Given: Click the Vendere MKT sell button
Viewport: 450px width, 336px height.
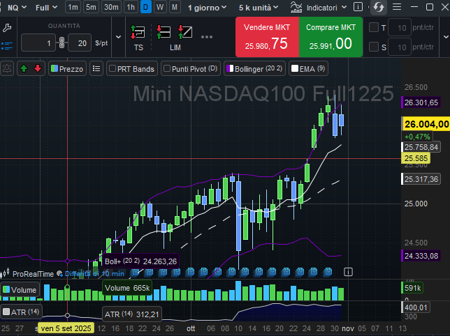Looking at the screenshot, I should (267, 37).
